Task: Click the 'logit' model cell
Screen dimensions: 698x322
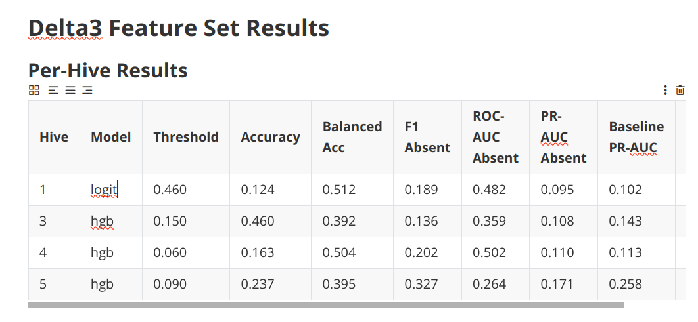Action: [104, 190]
